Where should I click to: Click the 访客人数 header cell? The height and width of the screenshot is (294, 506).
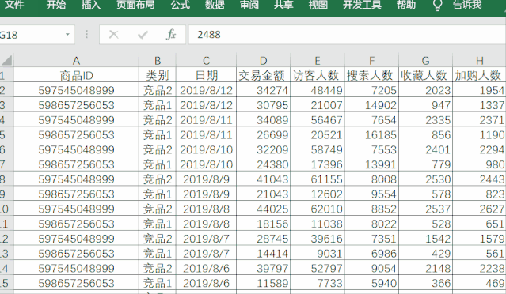point(318,75)
